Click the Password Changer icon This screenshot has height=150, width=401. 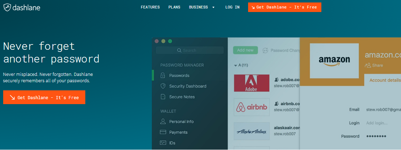click(x=265, y=50)
